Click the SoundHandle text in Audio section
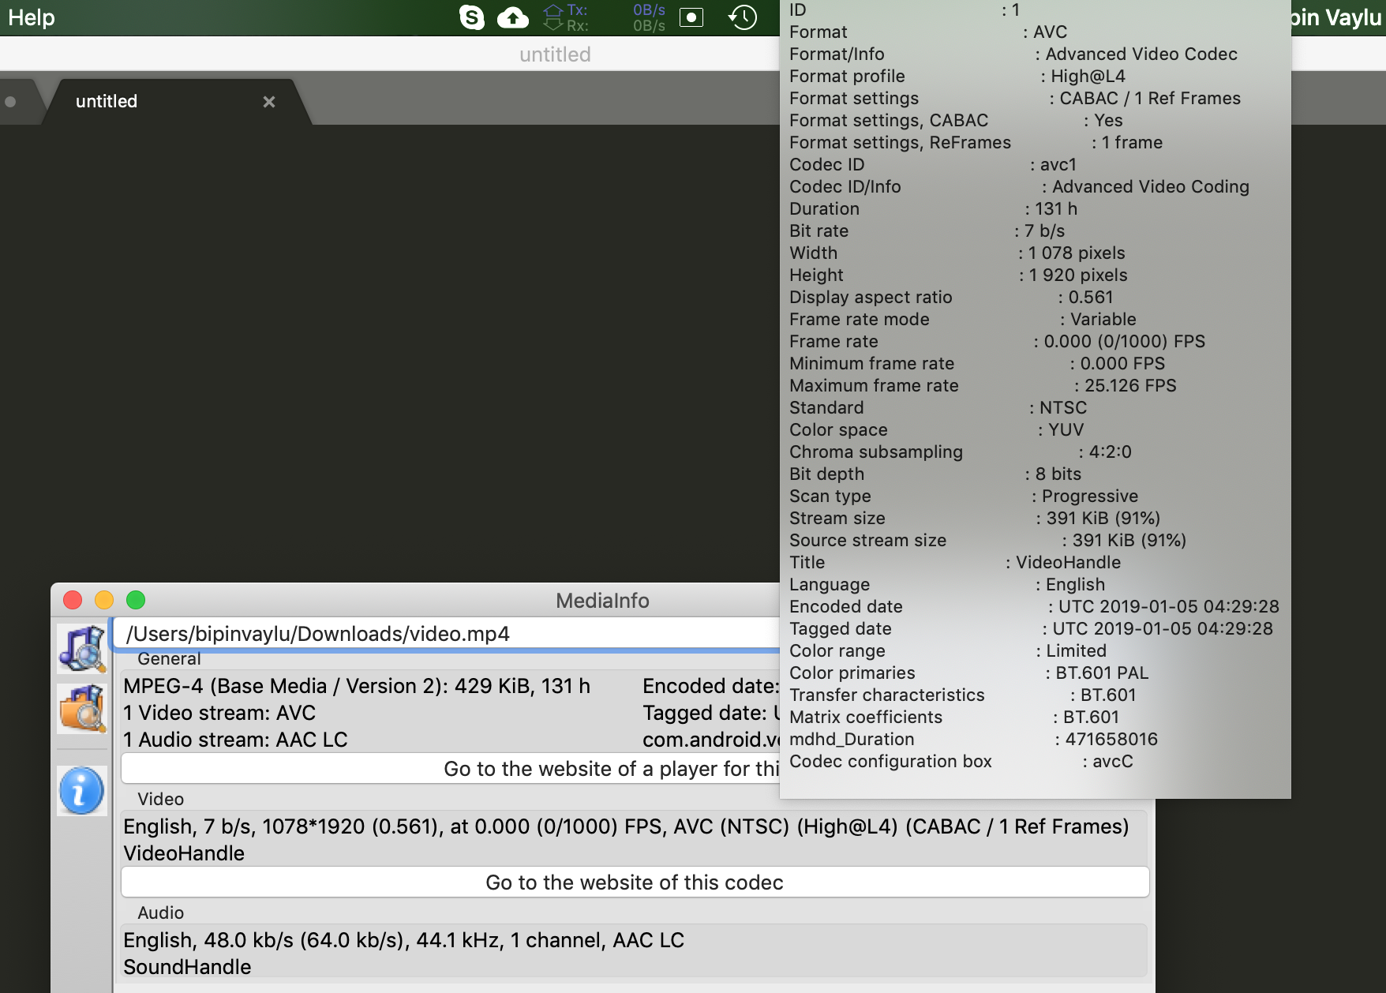The width and height of the screenshot is (1386, 993). click(x=187, y=967)
